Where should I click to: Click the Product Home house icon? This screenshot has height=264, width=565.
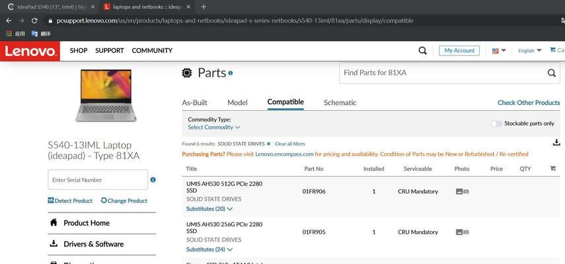pos(54,222)
